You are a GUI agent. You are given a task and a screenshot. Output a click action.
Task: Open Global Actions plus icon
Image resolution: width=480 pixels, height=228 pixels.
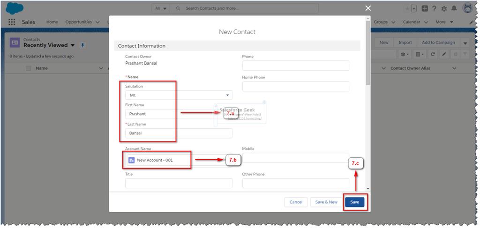(425, 9)
